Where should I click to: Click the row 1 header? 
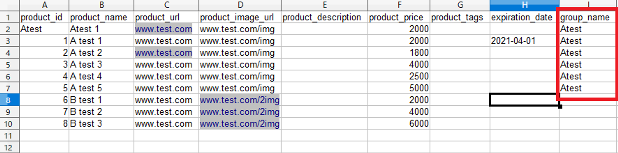[8, 18]
